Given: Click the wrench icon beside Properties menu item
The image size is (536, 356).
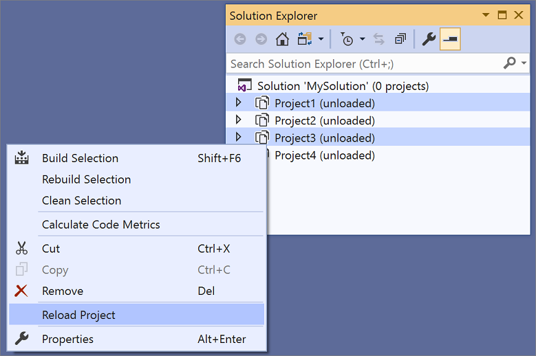Looking at the screenshot, I should click(21, 338).
